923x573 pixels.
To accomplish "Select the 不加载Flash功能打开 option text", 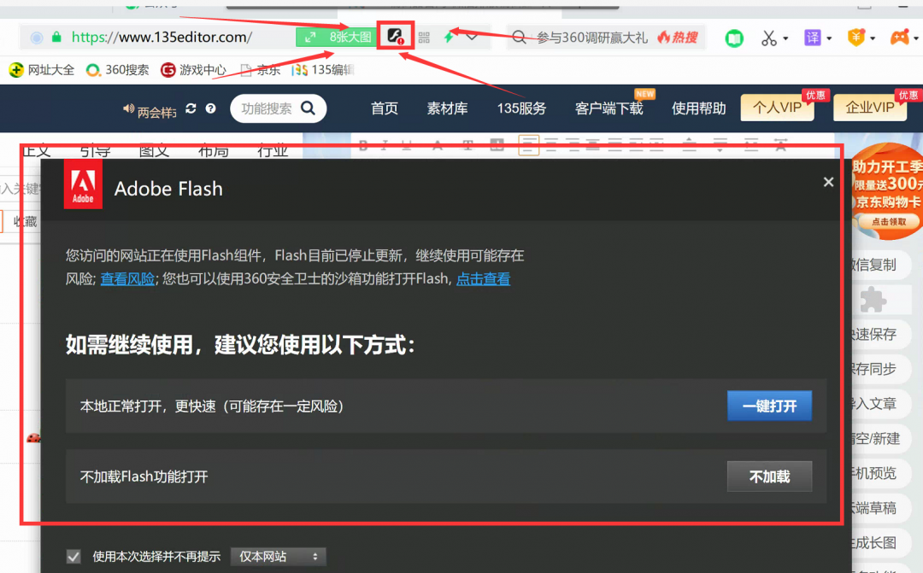I will coord(144,477).
